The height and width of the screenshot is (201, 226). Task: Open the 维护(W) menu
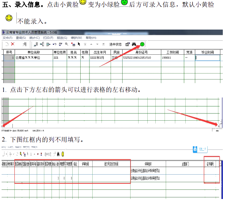[x=76, y=38]
